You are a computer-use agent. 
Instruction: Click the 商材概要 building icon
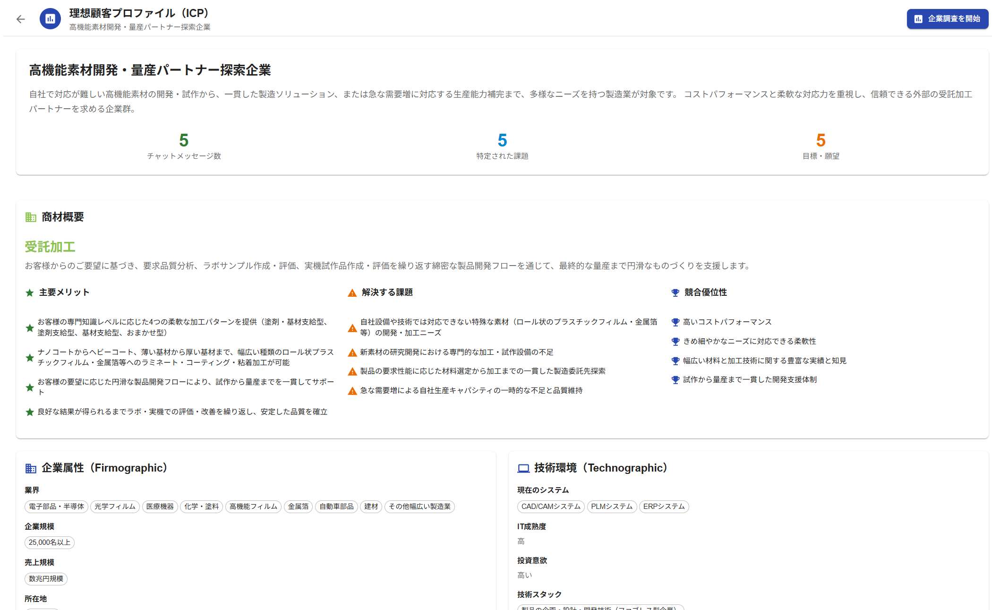click(31, 217)
